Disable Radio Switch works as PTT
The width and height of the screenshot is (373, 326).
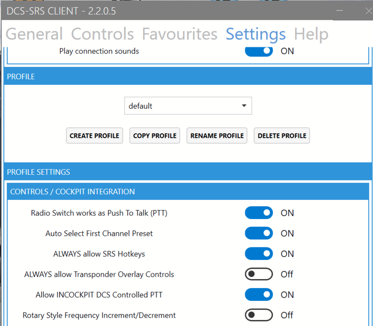tap(259, 213)
